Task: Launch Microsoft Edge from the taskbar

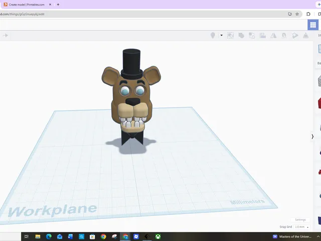Action: [49, 236]
